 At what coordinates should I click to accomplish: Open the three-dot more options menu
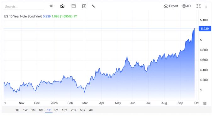click(x=206, y=6)
